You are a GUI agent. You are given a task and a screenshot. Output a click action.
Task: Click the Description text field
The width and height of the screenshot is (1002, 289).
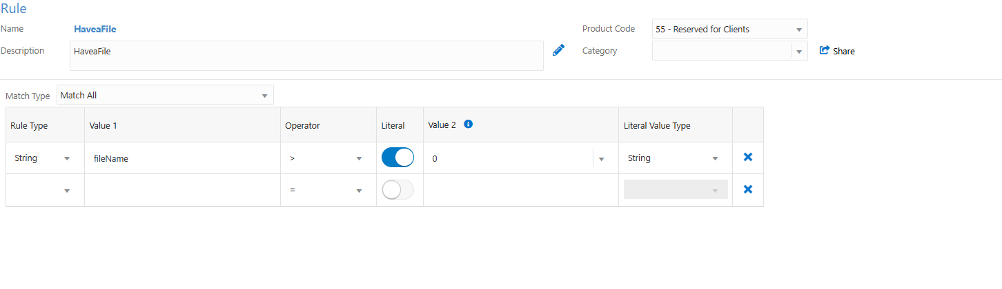click(306, 56)
